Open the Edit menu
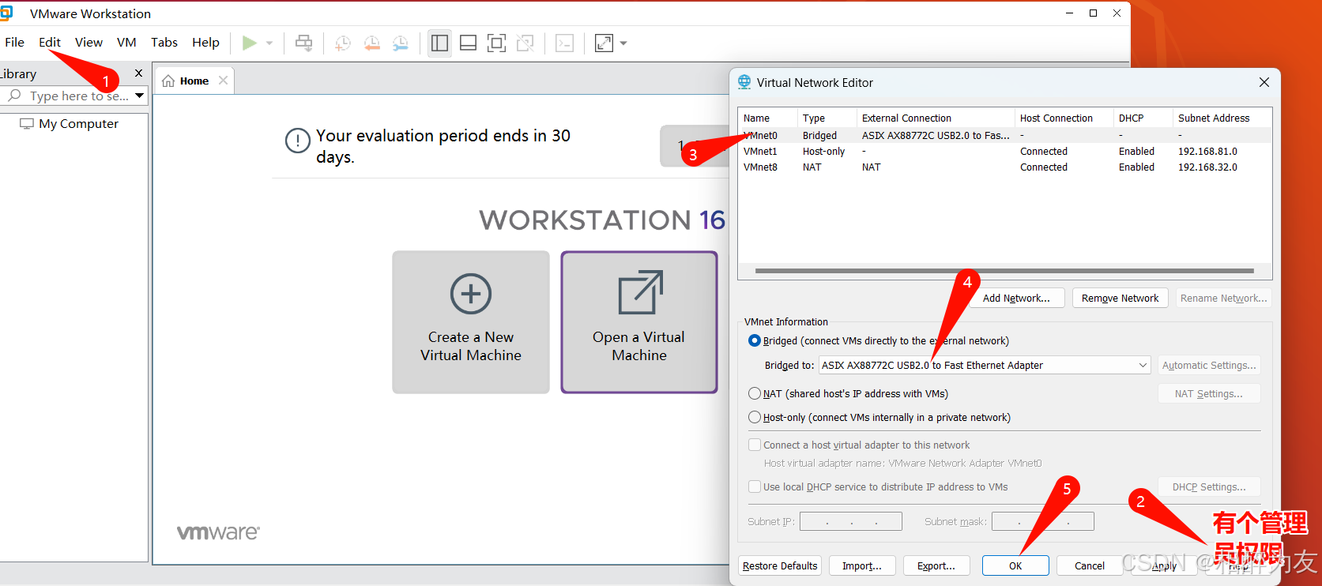 click(x=50, y=43)
